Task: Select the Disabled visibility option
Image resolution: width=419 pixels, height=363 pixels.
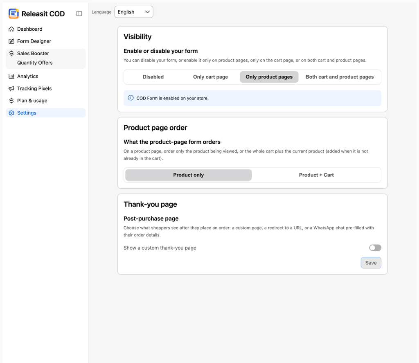Action: click(x=153, y=77)
